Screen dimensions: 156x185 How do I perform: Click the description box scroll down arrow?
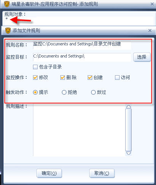pyautogui.click(x=129, y=153)
